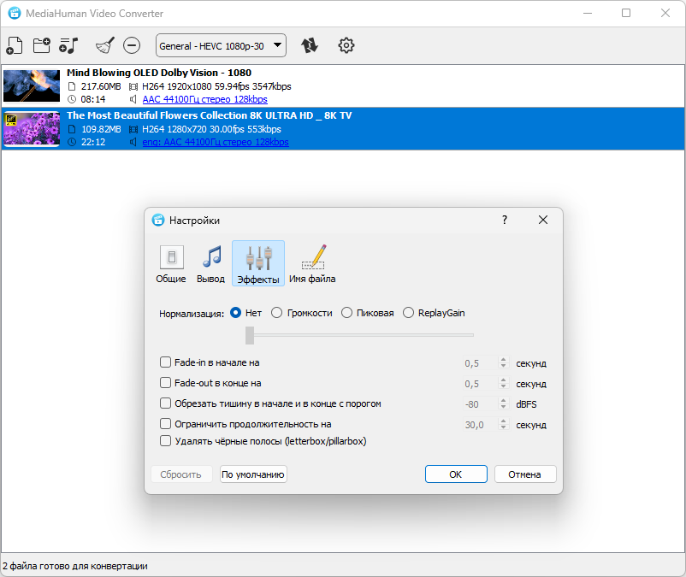
Task: Enable Fade-out в конце на checkbox
Action: pyautogui.click(x=165, y=382)
